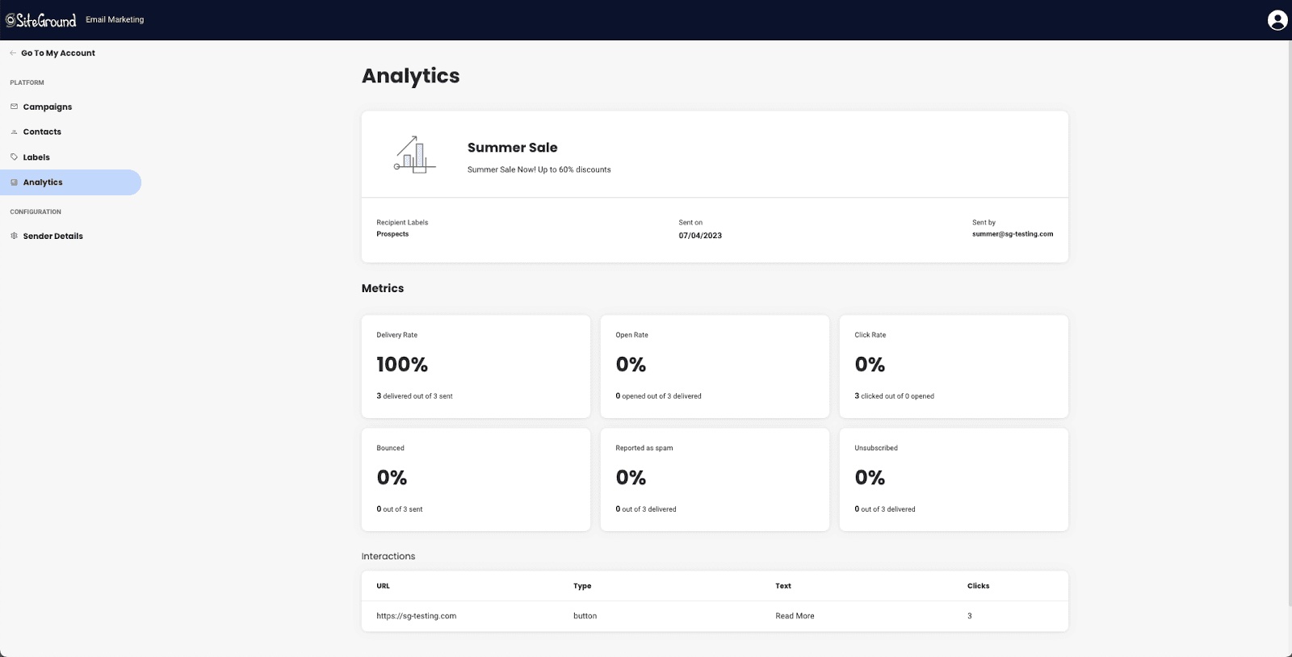This screenshot has width=1292, height=657.
Task: Click the Metrics section heading
Action: (383, 288)
